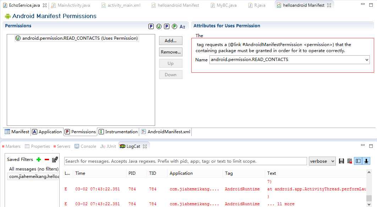Select log row containing '... 11 more'
The image size is (377, 207).
click(x=215, y=204)
